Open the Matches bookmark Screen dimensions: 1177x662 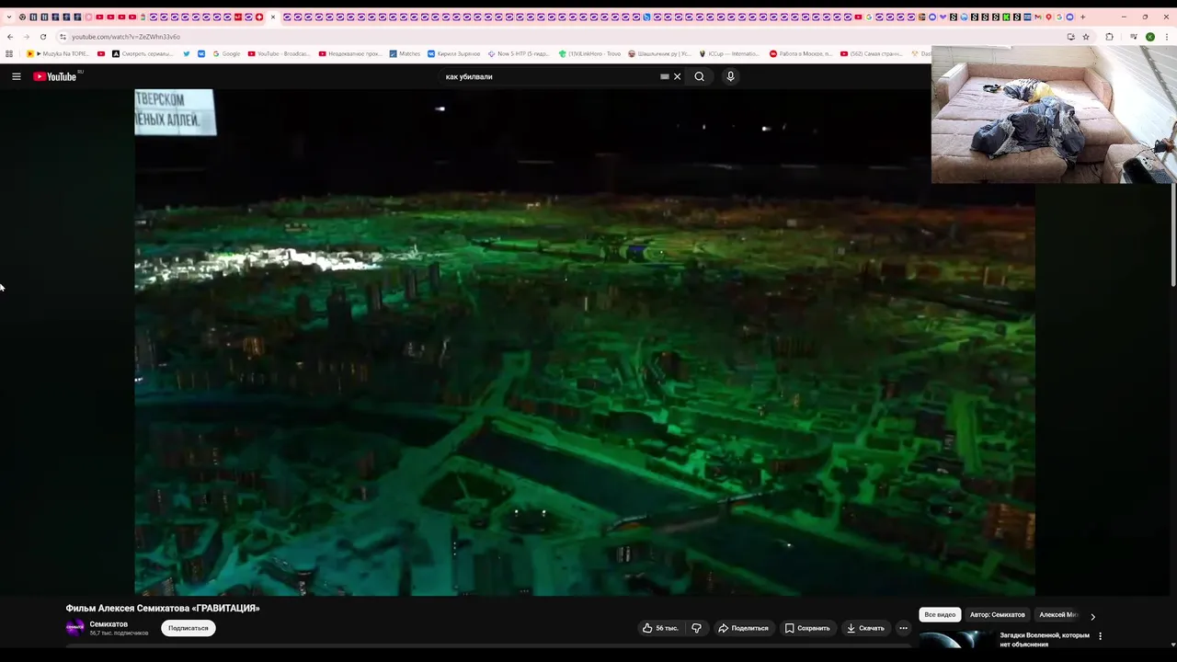[405, 53]
